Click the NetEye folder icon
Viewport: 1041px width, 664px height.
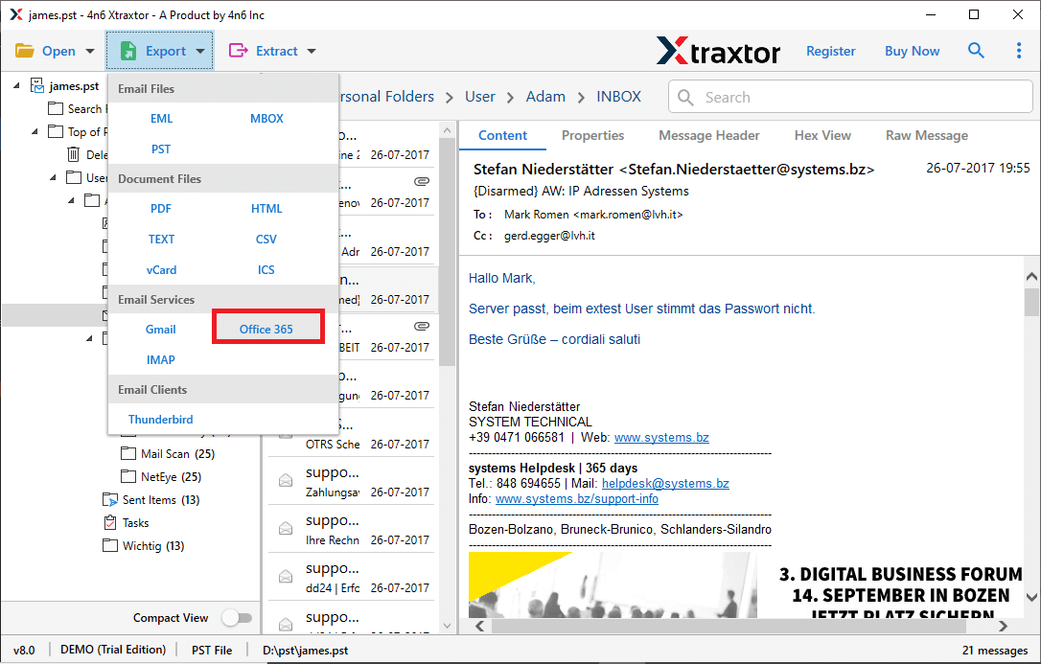click(128, 476)
